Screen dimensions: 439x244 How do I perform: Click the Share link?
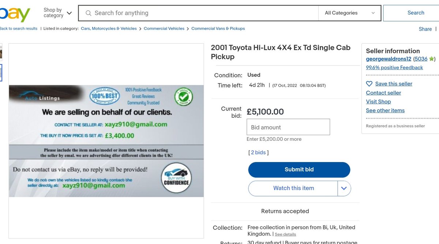click(x=425, y=29)
